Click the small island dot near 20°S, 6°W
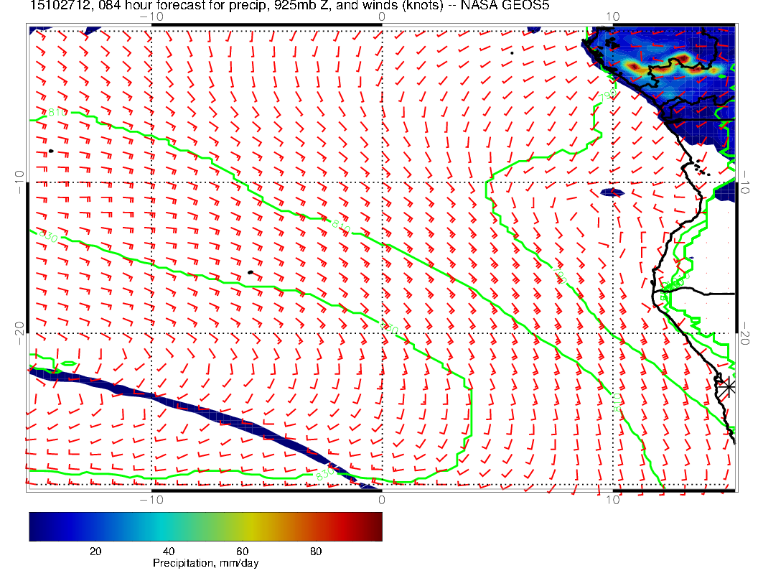Image resolution: width=758 pixels, height=586 pixels. (x=250, y=272)
